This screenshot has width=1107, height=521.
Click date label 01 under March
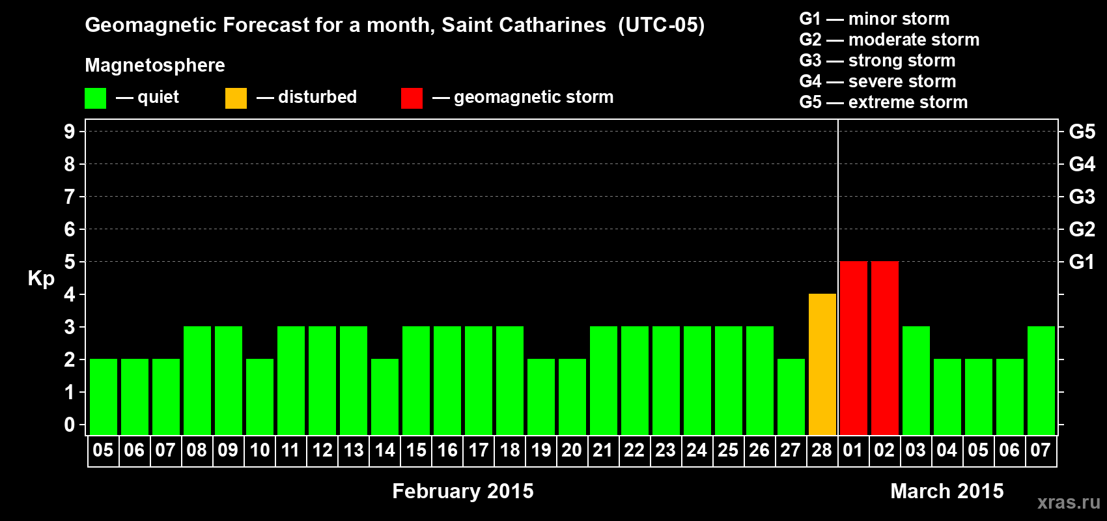tap(853, 450)
